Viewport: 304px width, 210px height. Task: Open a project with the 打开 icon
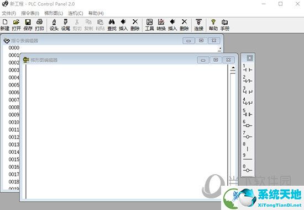point(16,25)
